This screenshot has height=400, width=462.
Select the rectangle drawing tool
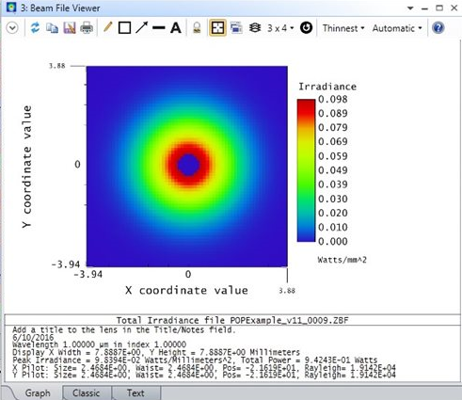tap(124, 28)
